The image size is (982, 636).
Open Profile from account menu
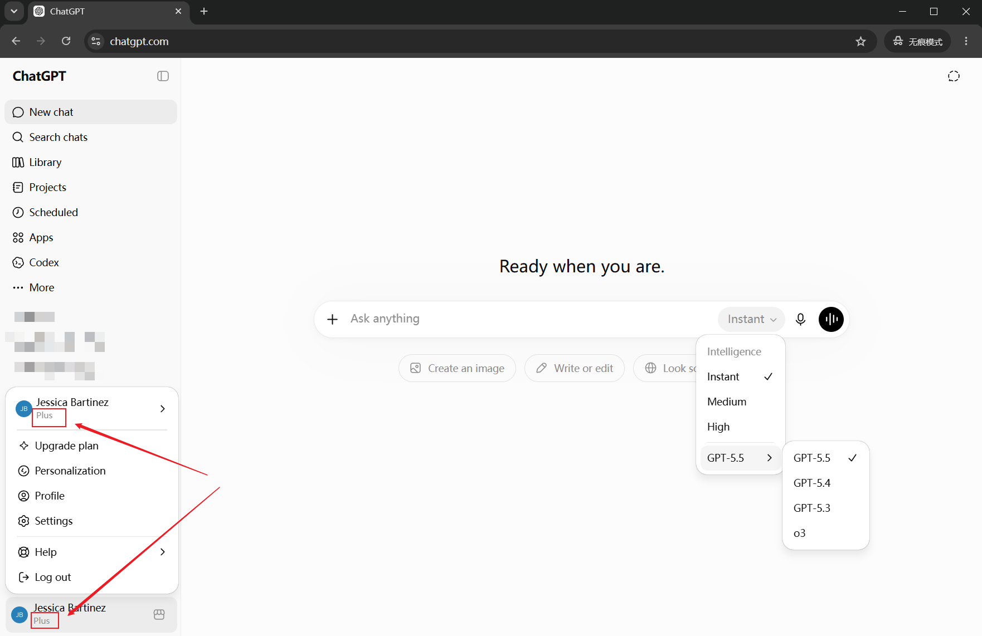[92, 496]
